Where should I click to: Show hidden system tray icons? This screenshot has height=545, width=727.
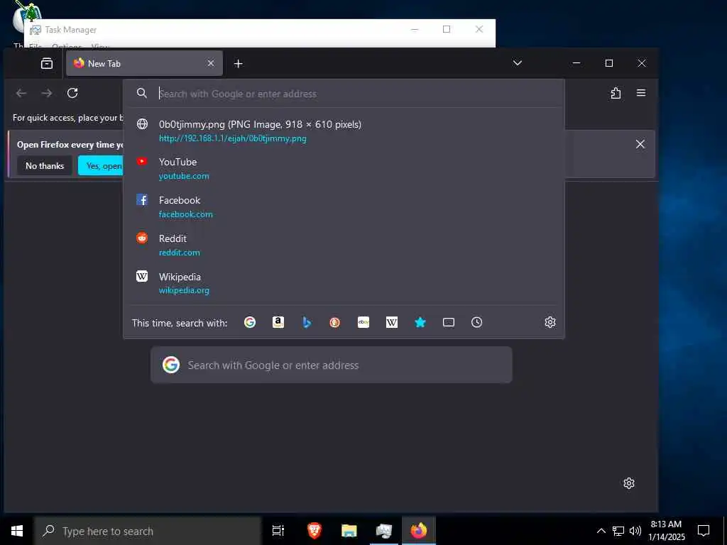coord(601,531)
